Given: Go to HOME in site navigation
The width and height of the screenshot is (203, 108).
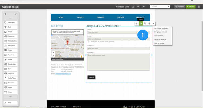Looking at the screenshot, I should (x=61, y=18).
